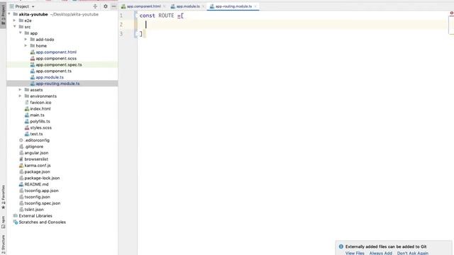Select app.component.ts file
Screen dimensions: 454x255
54,71
